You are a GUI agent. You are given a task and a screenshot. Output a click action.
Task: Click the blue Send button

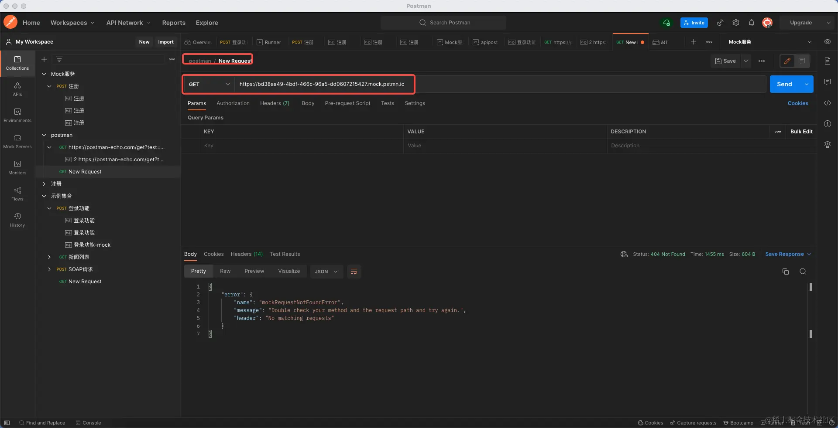tap(785, 84)
